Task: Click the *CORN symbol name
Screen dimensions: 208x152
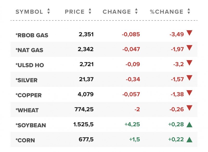Action: point(25,141)
